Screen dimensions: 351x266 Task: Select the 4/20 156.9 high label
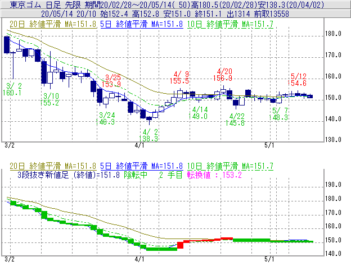(x=223, y=75)
